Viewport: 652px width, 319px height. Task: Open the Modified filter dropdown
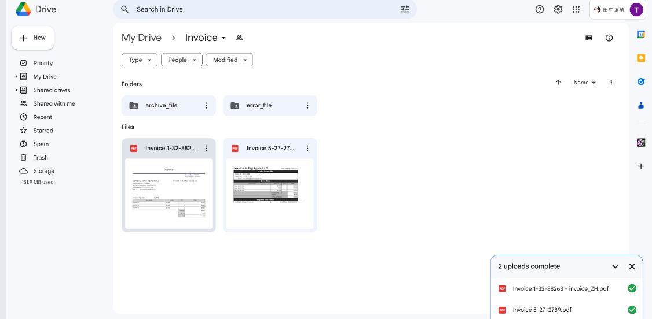229,60
